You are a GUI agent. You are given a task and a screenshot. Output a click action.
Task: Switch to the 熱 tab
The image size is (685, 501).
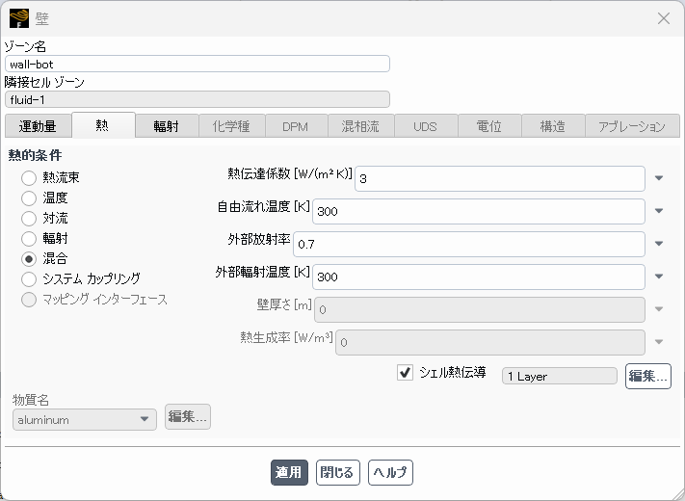click(x=103, y=125)
